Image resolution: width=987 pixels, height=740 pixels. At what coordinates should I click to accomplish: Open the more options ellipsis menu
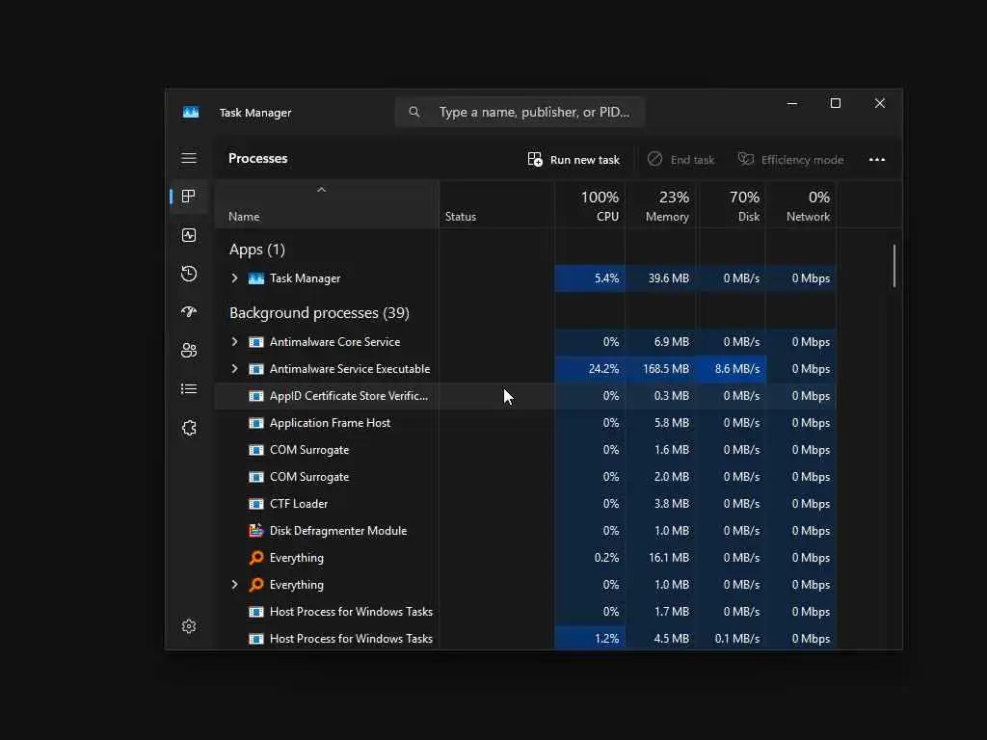(877, 159)
